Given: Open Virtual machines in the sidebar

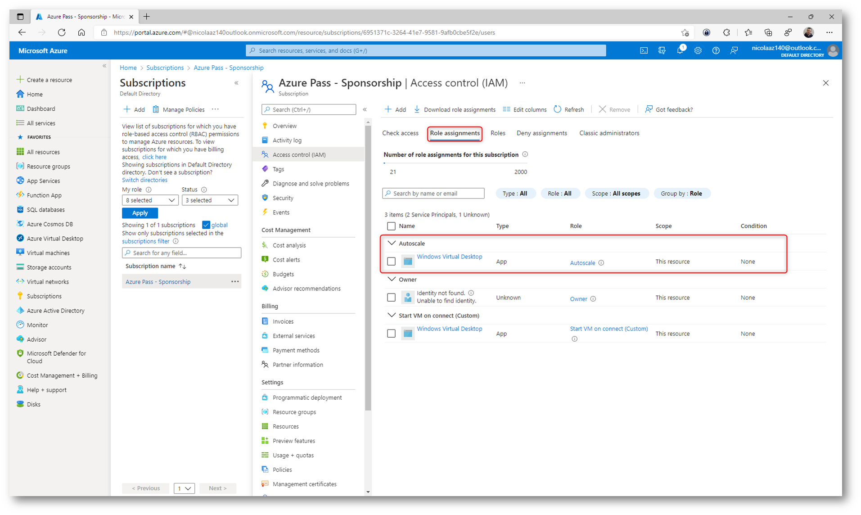Looking at the screenshot, I should click(48, 253).
